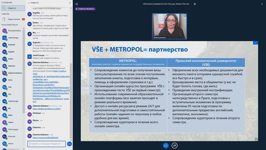Screen dimensions: 266x150
Task: Click the Пражский экономический университет column header
Action: point(206,62)
